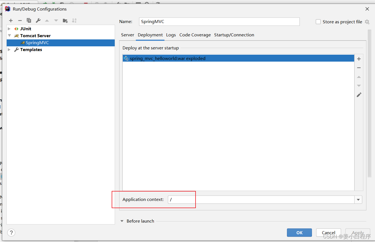Viewport: 375px width, 242px height.
Task: Click the JUnit icon in tree
Action: 16,29
